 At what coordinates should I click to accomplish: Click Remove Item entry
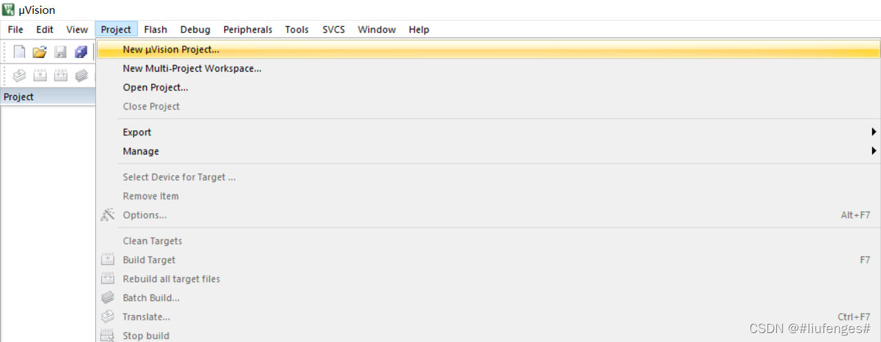[488, 196]
